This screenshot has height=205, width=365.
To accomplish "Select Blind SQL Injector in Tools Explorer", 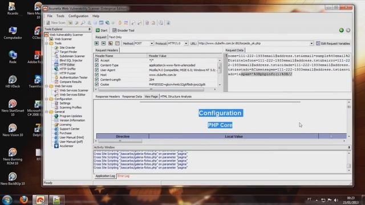I will pyautogui.click(x=71, y=60).
